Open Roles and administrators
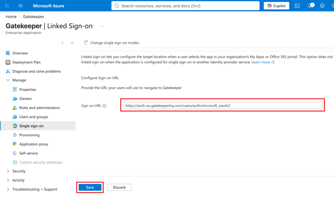This screenshot has width=334, height=200. [x=39, y=108]
